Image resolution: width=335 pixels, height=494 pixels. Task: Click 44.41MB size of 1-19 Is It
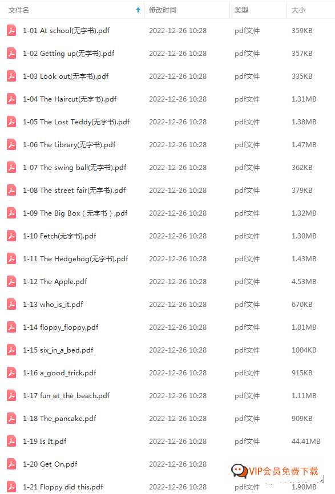306,441
